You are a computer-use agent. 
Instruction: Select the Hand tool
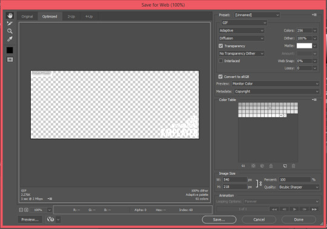pyautogui.click(x=10, y=15)
